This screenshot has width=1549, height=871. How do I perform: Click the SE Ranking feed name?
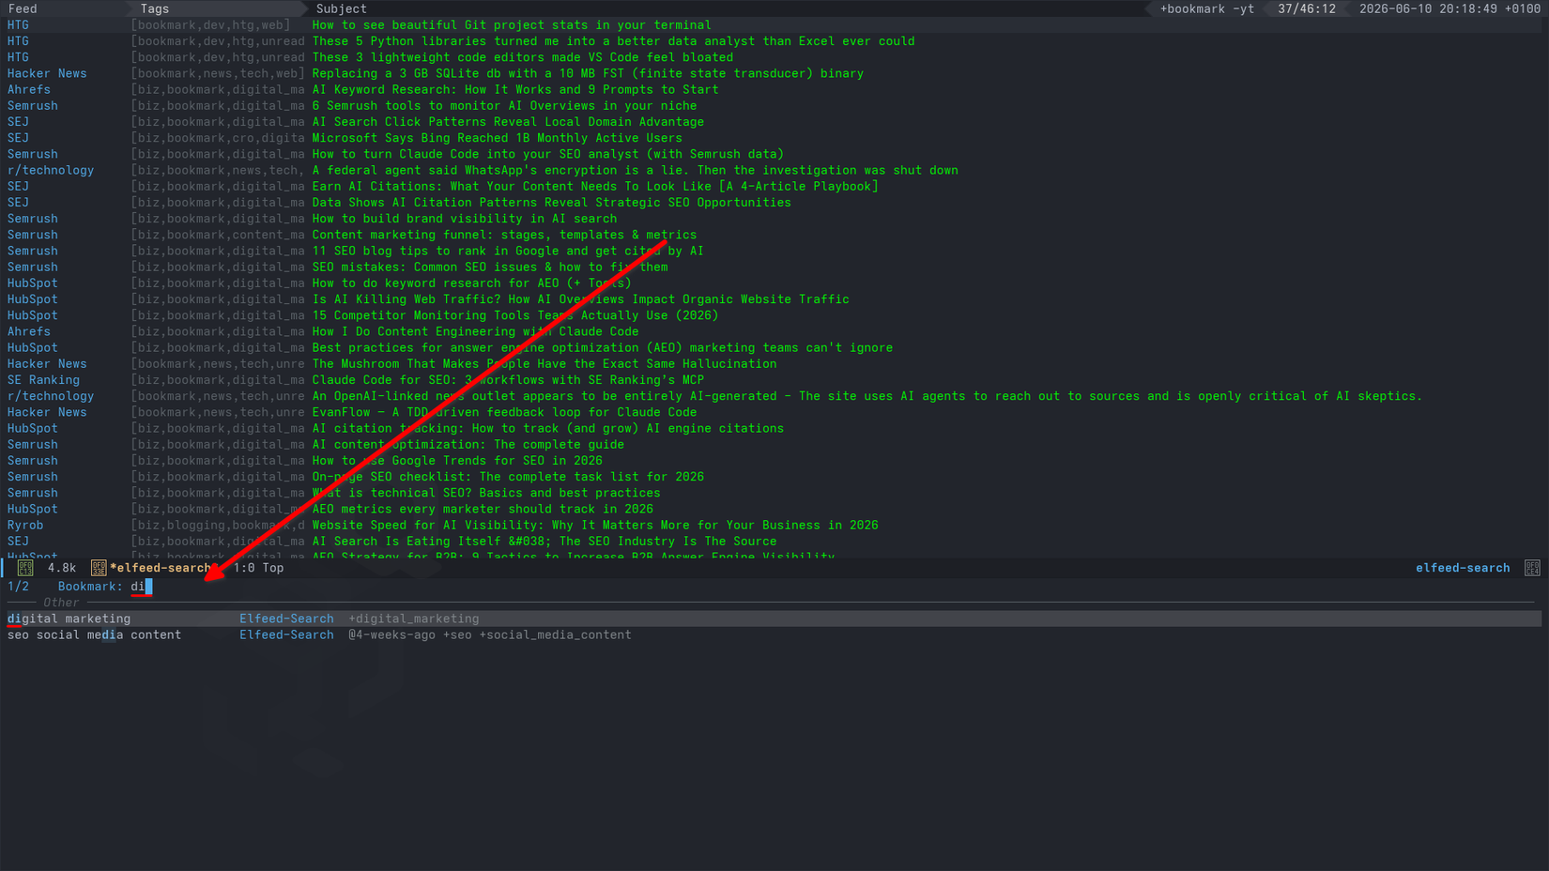click(x=43, y=380)
